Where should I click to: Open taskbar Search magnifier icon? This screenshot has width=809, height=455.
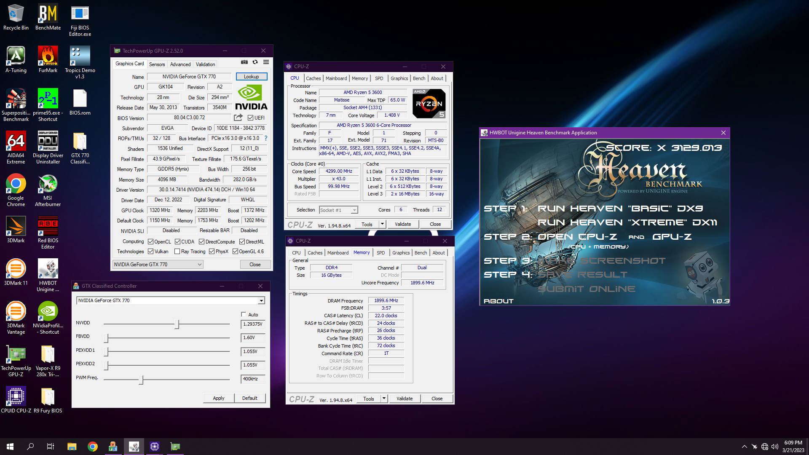(30, 447)
